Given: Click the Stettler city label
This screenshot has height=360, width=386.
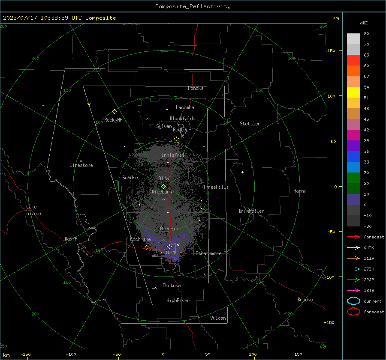Looking at the screenshot, I should point(250,124).
